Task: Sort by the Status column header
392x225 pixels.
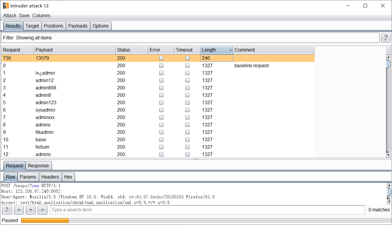Action: [x=132, y=50]
